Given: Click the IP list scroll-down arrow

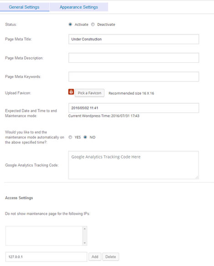Looking at the screenshot, I should [85, 243].
